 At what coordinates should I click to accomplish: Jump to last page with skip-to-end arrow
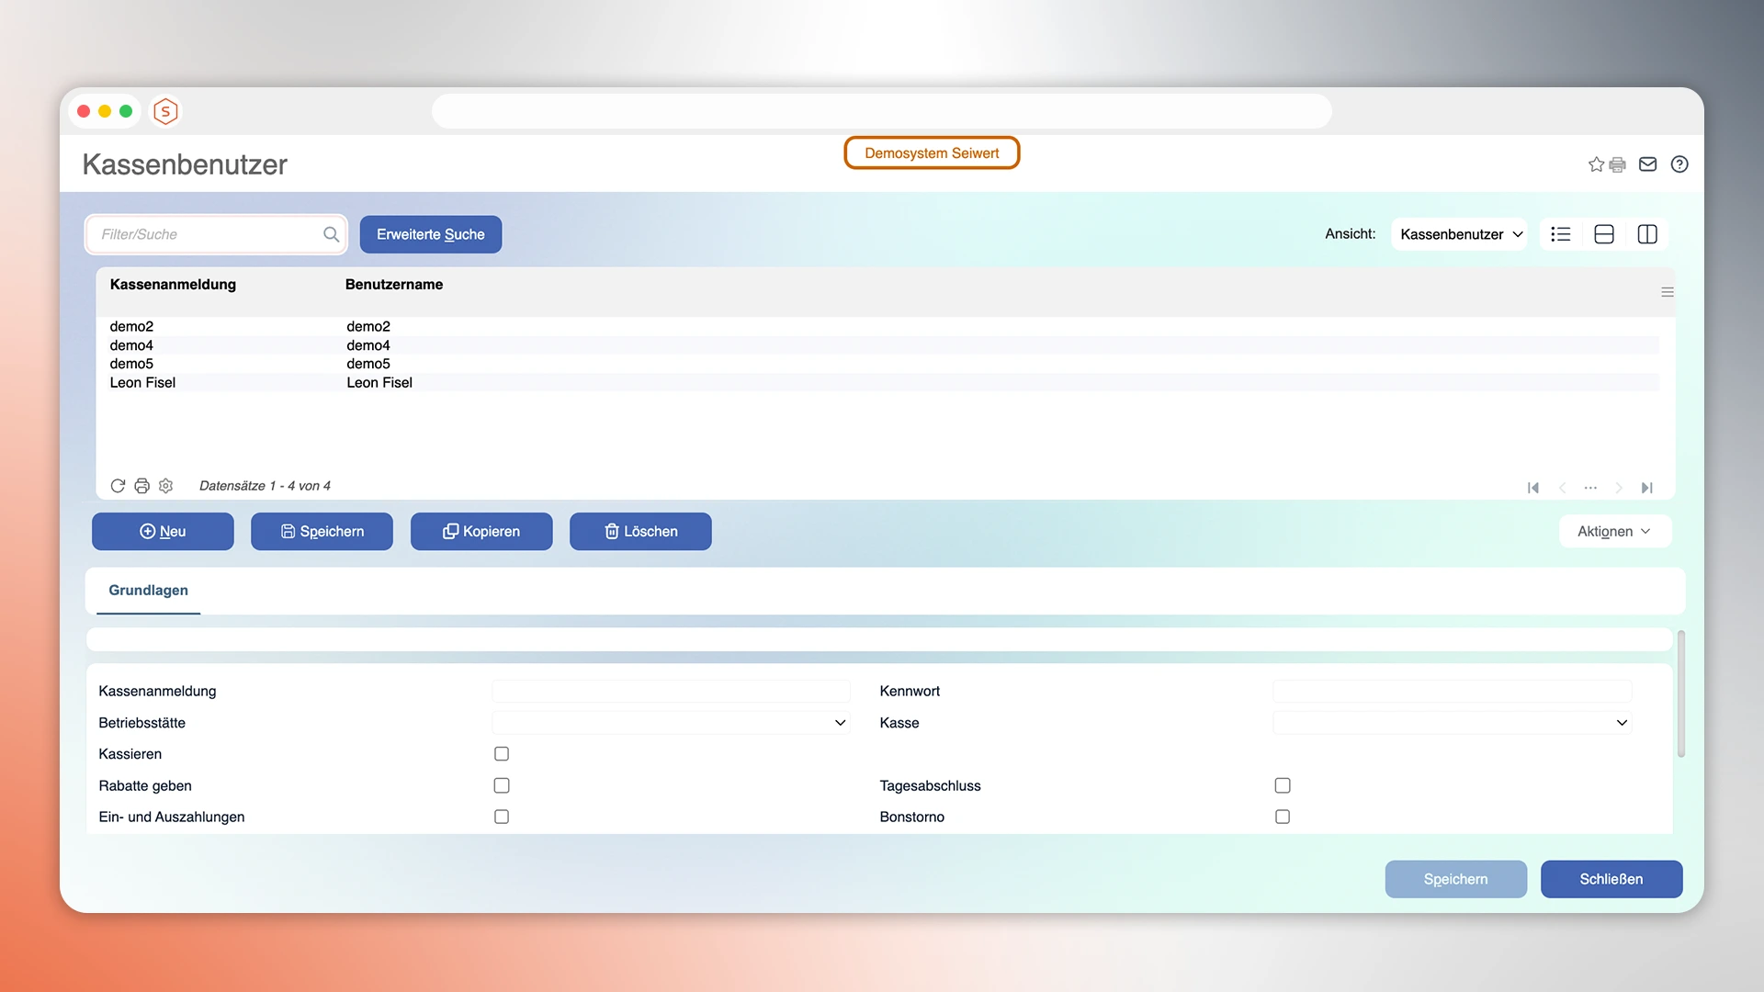point(1646,488)
